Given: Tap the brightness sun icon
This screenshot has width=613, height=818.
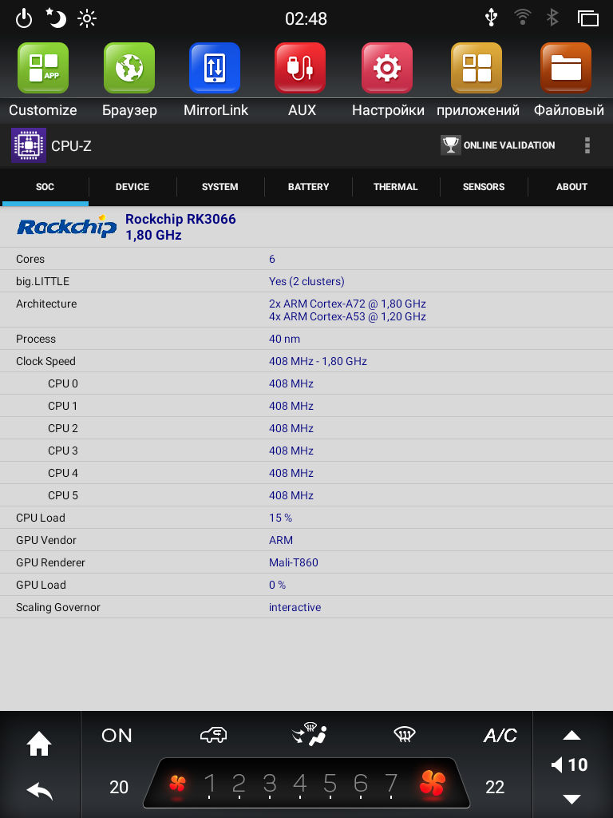Looking at the screenshot, I should [x=87, y=19].
